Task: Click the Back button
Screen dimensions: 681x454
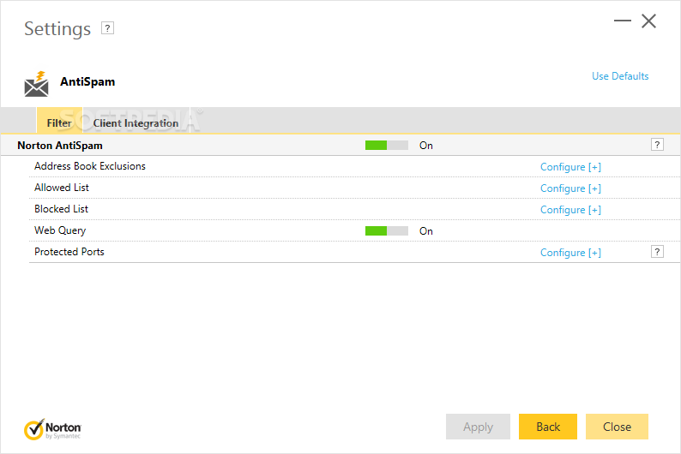Action: pos(548,427)
